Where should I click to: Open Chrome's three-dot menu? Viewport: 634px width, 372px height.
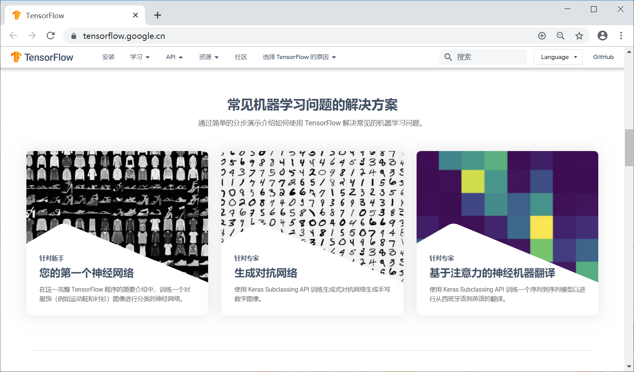point(621,35)
